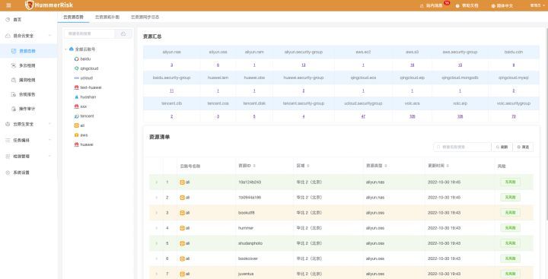Select the tencent account icon in tree

[77, 116]
